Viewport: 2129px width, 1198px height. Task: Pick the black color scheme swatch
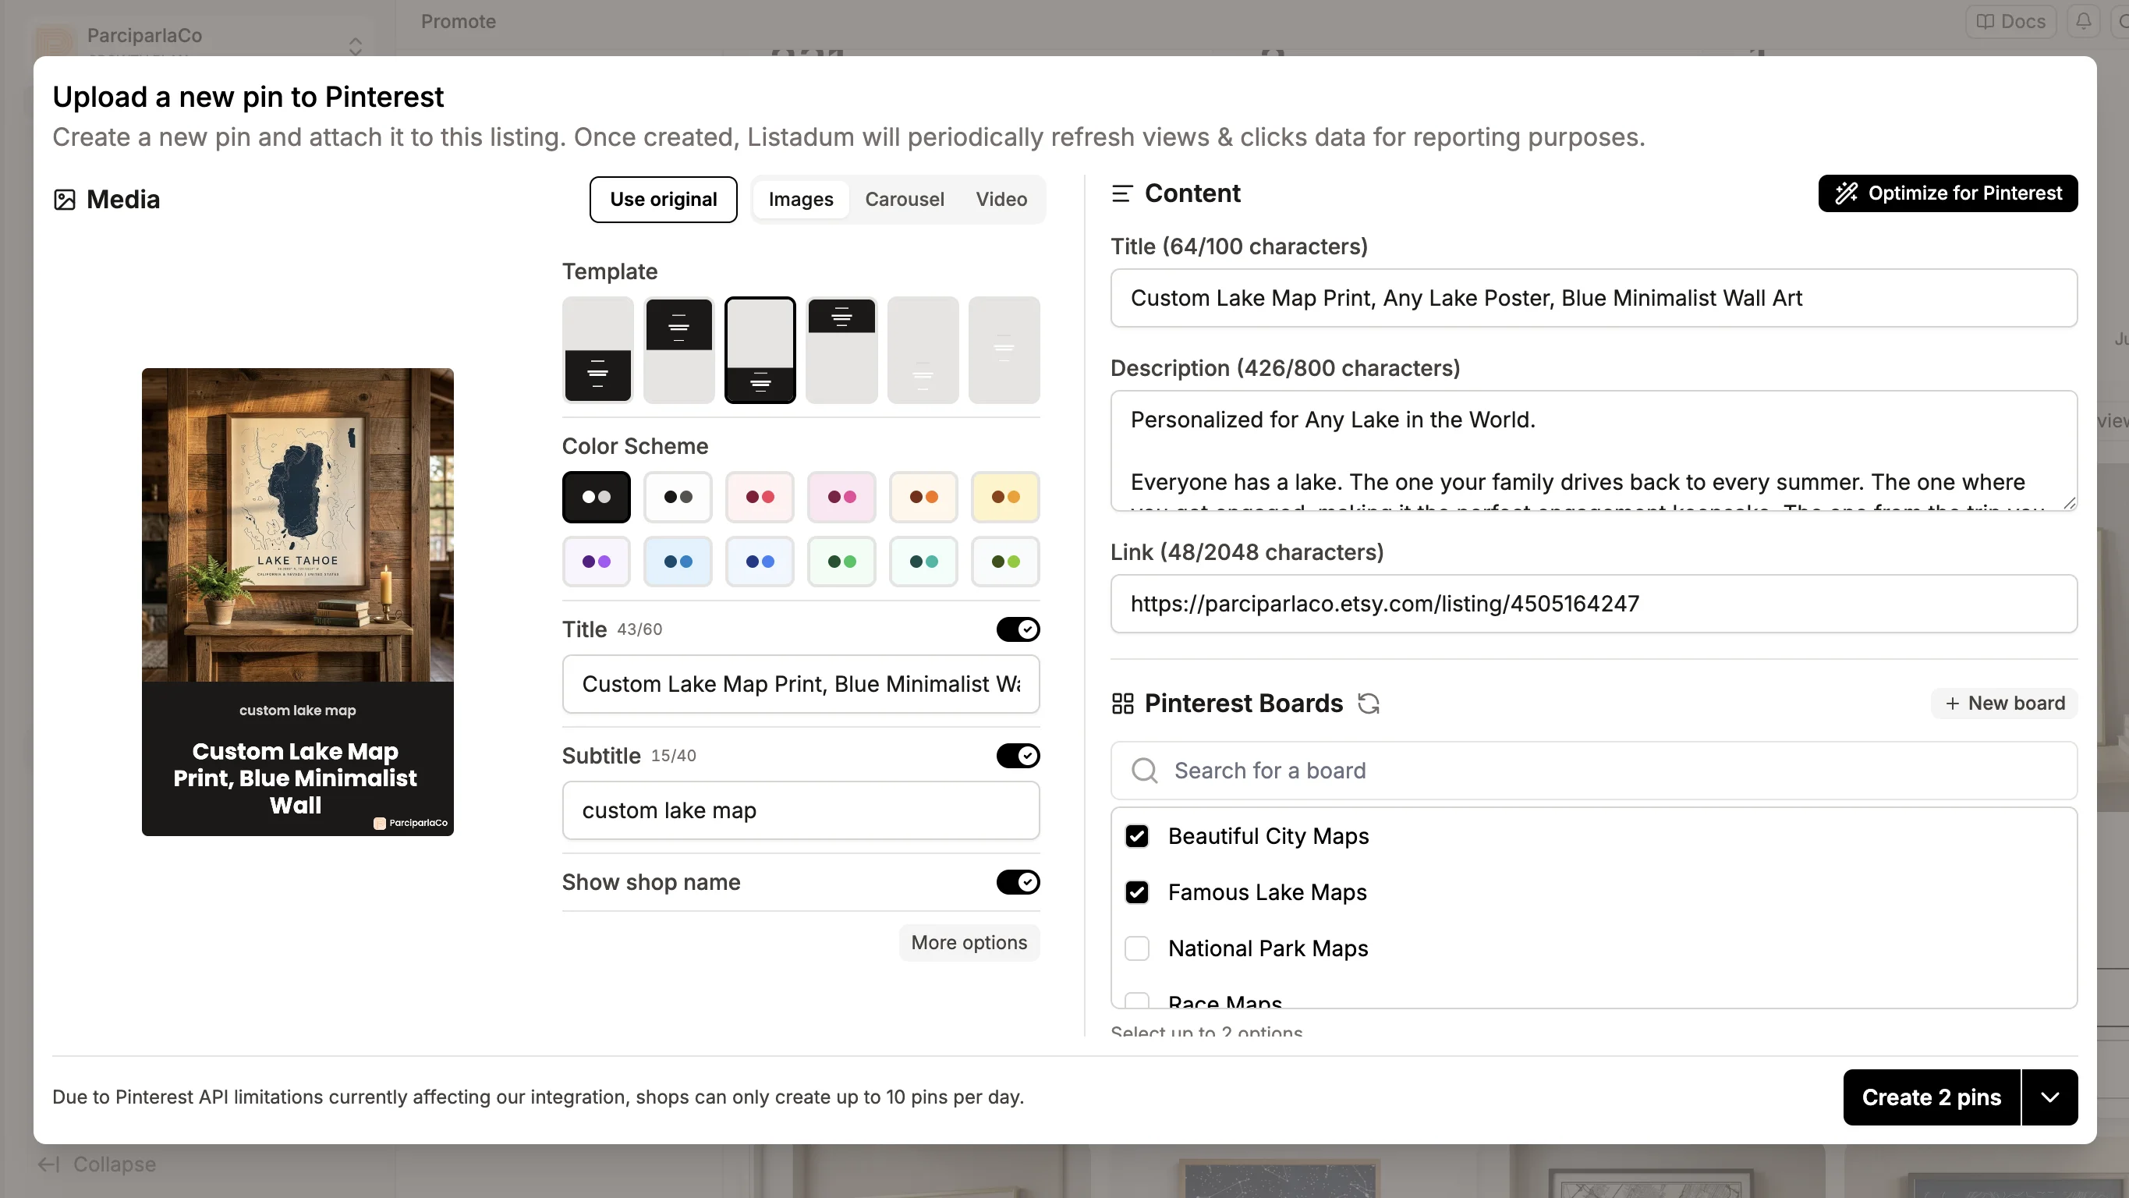click(596, 497)
